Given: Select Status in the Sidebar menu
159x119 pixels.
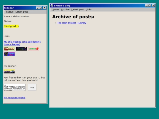Looking at the screenshot, I should tap(10, 12).
